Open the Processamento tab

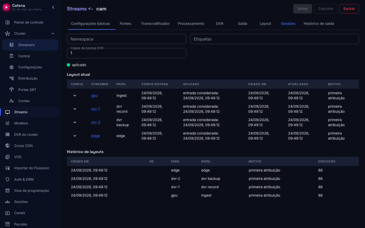(x=191, y=24)
